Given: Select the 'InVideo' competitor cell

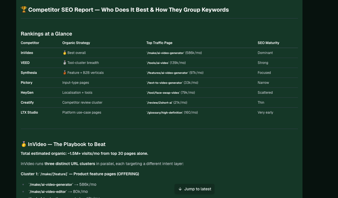Looking at the screenshot, I should (27, 53).
